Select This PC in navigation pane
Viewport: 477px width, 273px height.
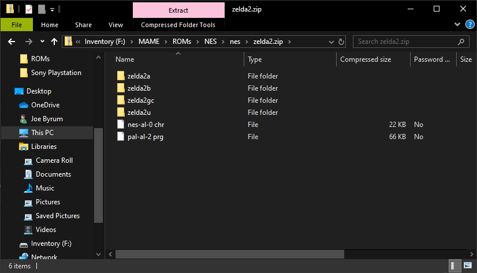[47, 133]
